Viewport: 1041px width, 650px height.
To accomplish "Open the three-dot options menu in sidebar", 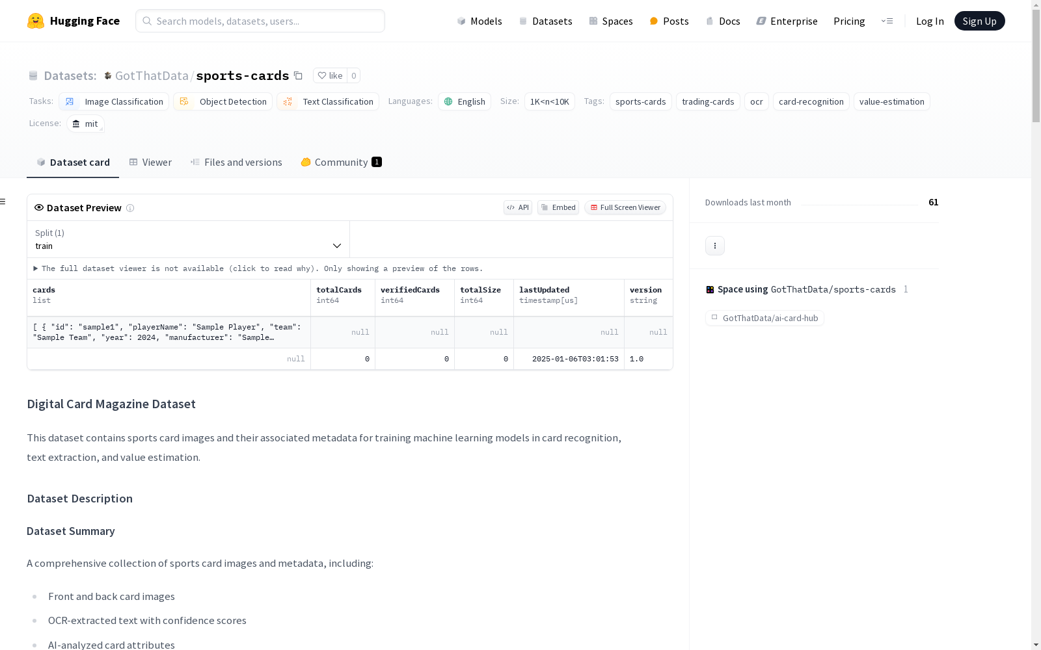I will pos(715,246).
